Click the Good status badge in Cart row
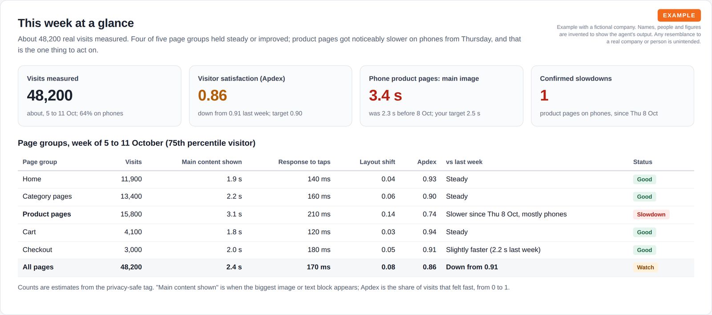This screenshot has height=315, width=712. click(x=644, y=232)
